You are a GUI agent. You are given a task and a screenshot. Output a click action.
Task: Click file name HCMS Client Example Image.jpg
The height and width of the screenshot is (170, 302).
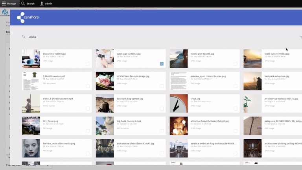pos(133,76)
